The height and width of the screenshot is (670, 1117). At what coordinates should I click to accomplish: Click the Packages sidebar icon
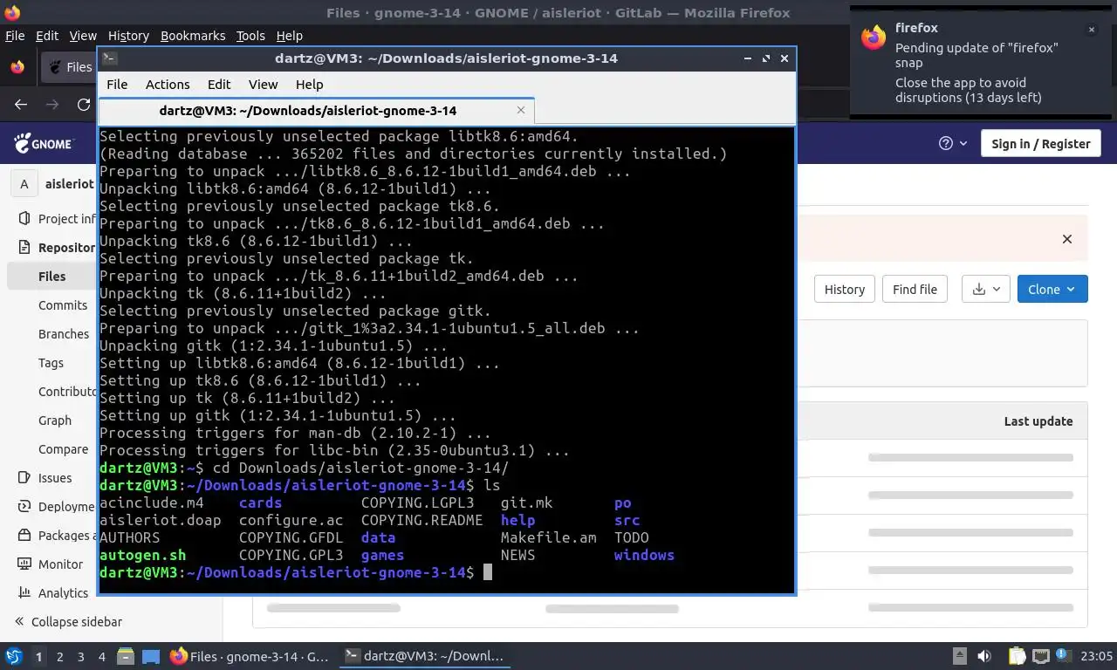coord(24,535)
